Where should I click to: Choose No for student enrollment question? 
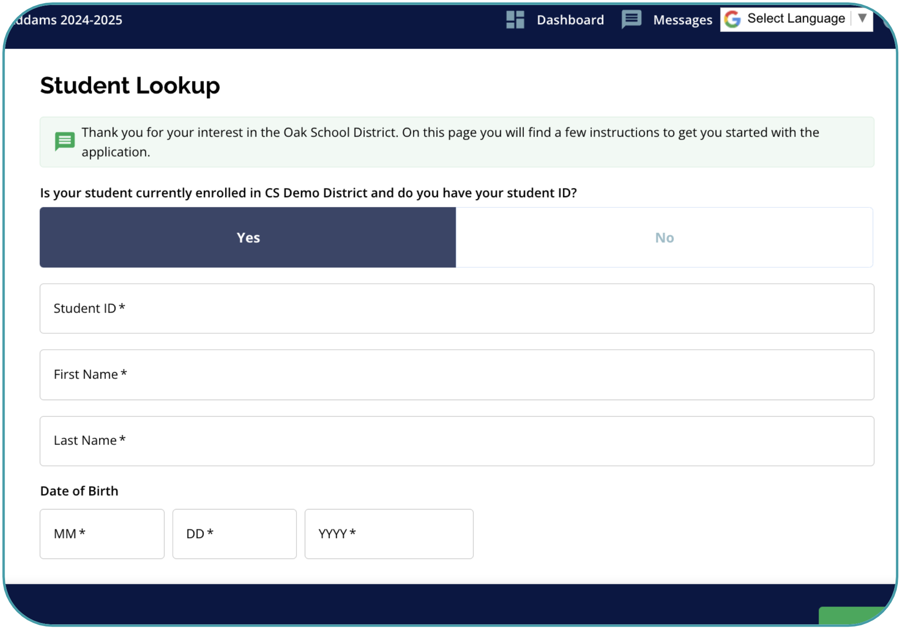[x=664, y=237]
